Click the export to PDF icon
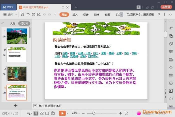Image resolution: width=175 pixels, height=117 pixels. [28, 15]
